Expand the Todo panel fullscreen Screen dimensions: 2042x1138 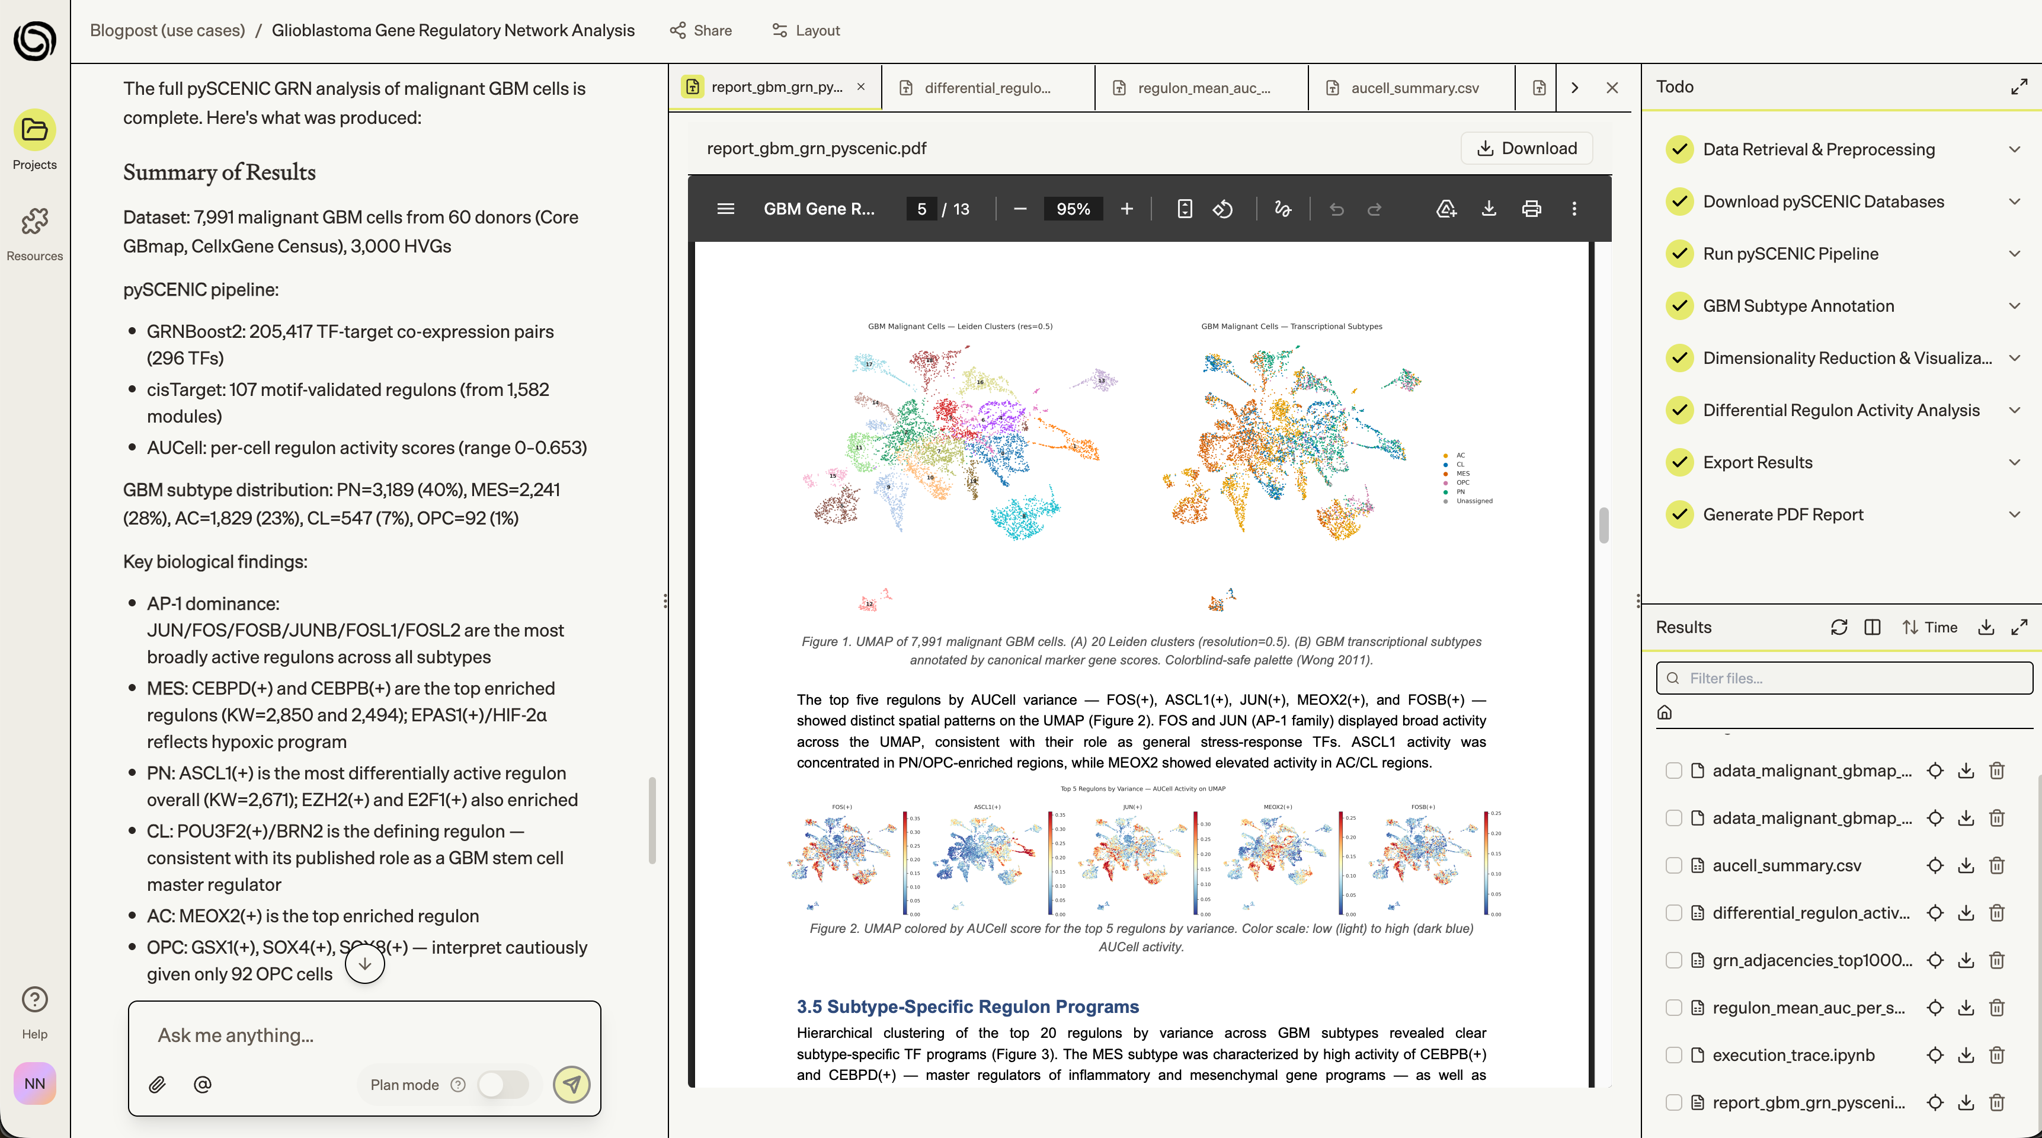point(2019,87)
